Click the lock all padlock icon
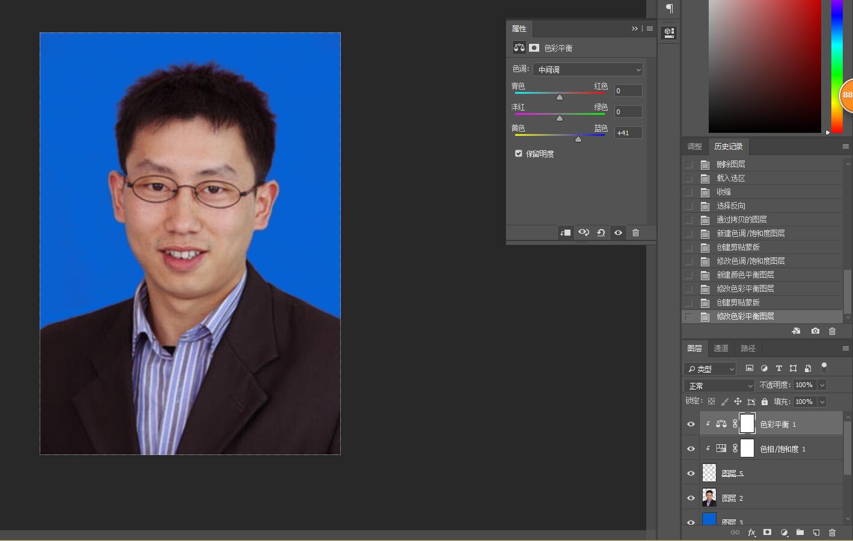This screenshot has height=541, width=853. [765, 402]
